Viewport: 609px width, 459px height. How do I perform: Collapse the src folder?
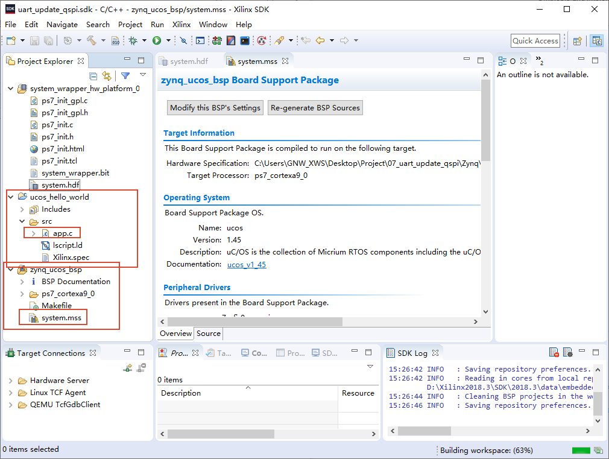[x=22, y=221]
